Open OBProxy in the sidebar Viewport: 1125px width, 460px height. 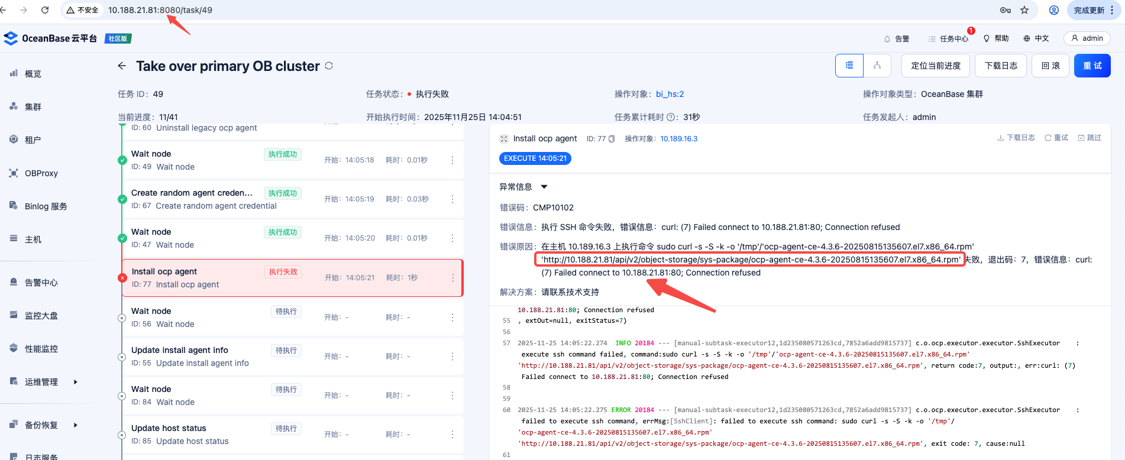tap(41, 173)
